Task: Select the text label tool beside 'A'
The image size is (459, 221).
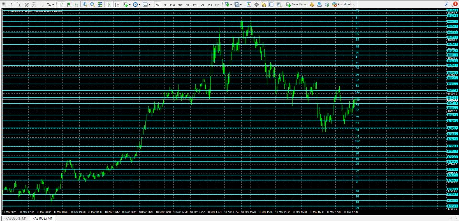Action: tap(19, 4)
